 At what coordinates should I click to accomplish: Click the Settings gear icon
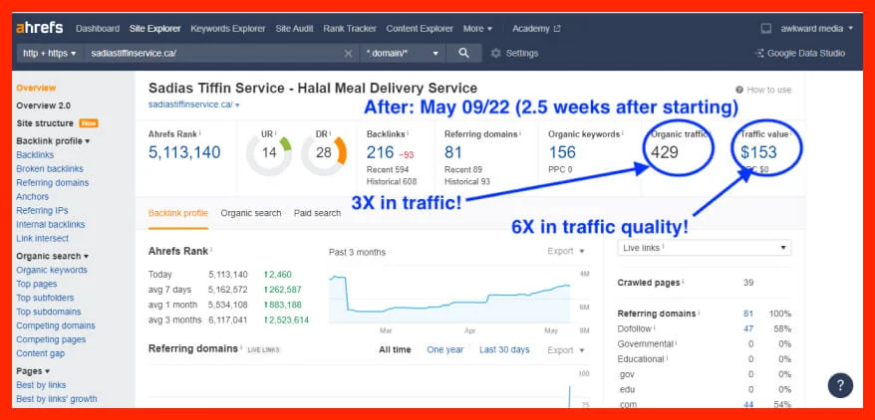pyautogui.click(x=495, y=54)
